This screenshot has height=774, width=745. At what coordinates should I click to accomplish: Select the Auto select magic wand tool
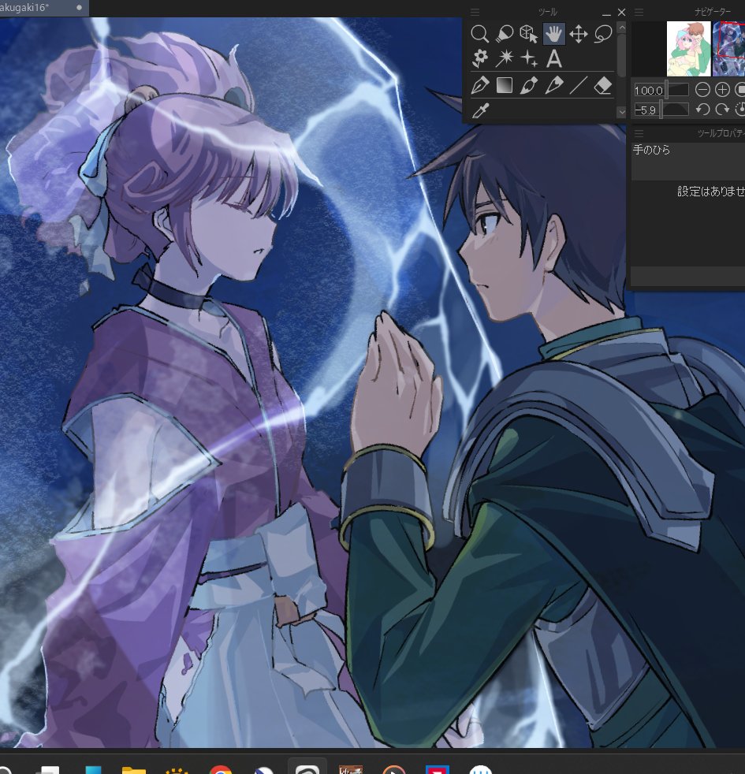tap(504, 58)
